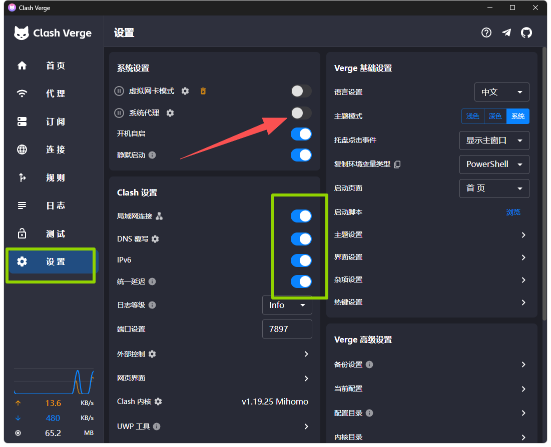Click the Telegram channel icon
The height and width of the screenshot is (447, 551).
(506, 32)
